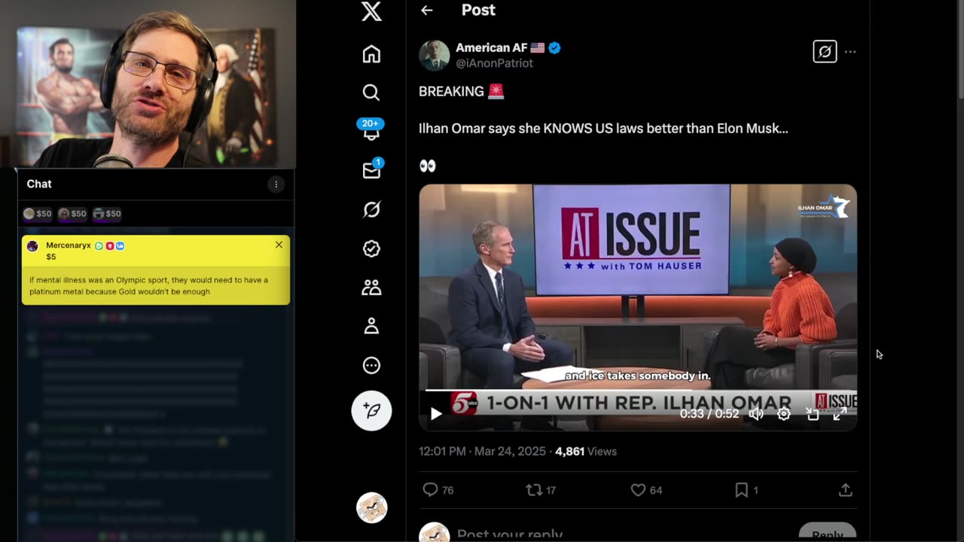964x542 pixels.
Task: Play the Ilhan Omar video
Action: (436, 413)
